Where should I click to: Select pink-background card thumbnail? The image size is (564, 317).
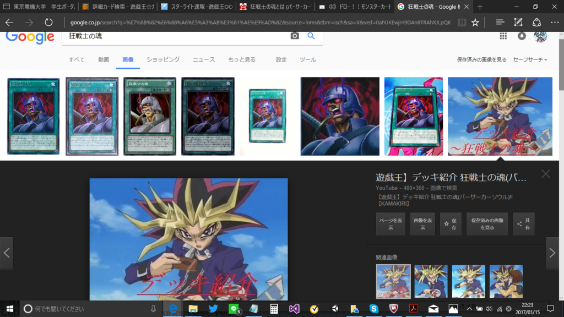(414, 116)
